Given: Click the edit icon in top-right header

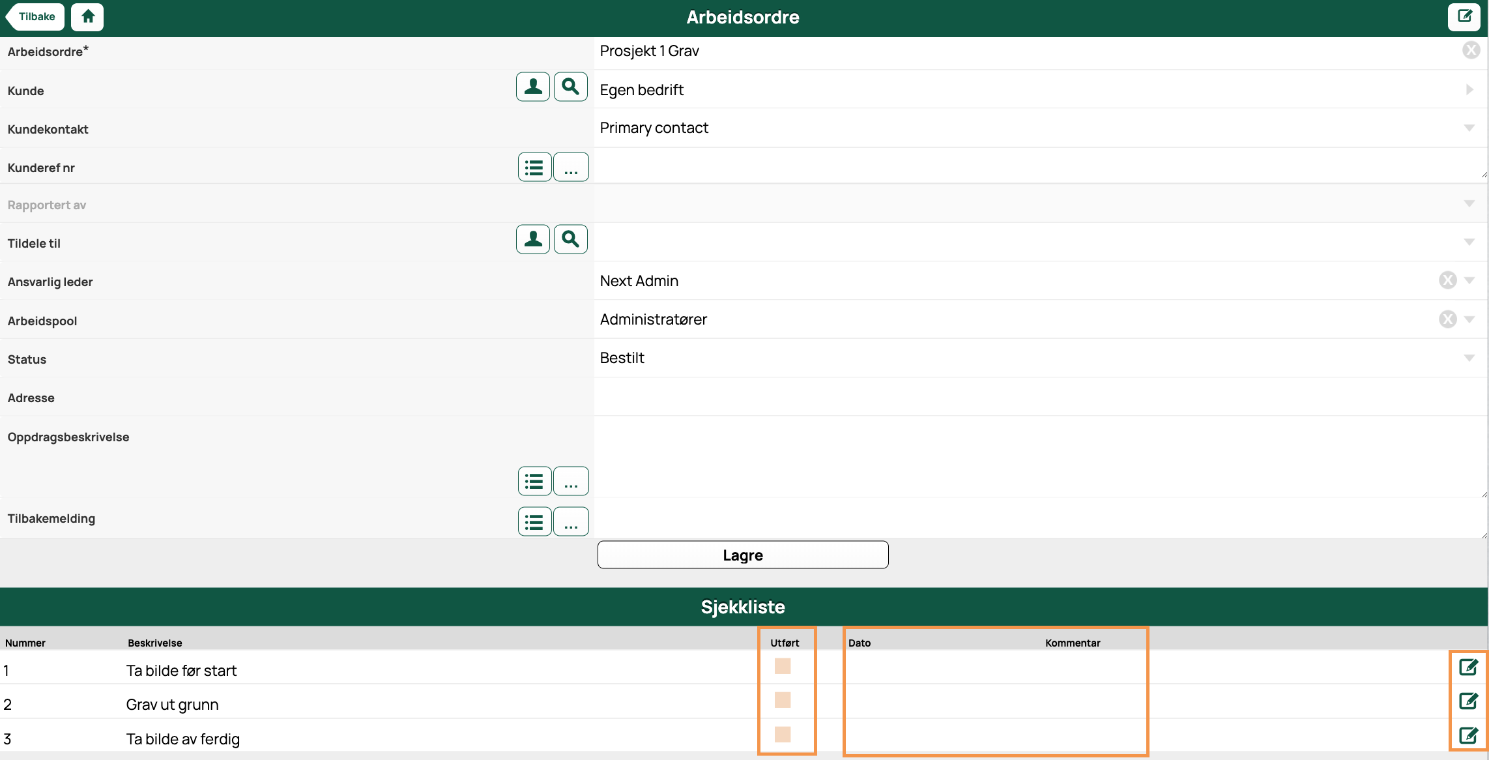Looking at the screenshot, I should (1464, 17).
